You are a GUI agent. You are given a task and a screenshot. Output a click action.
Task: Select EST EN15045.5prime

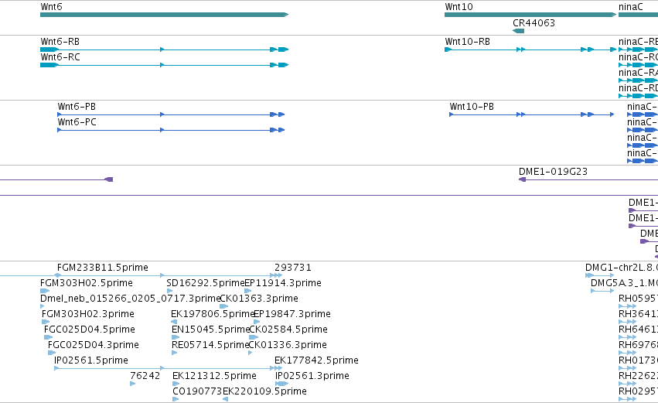(210, 330)
